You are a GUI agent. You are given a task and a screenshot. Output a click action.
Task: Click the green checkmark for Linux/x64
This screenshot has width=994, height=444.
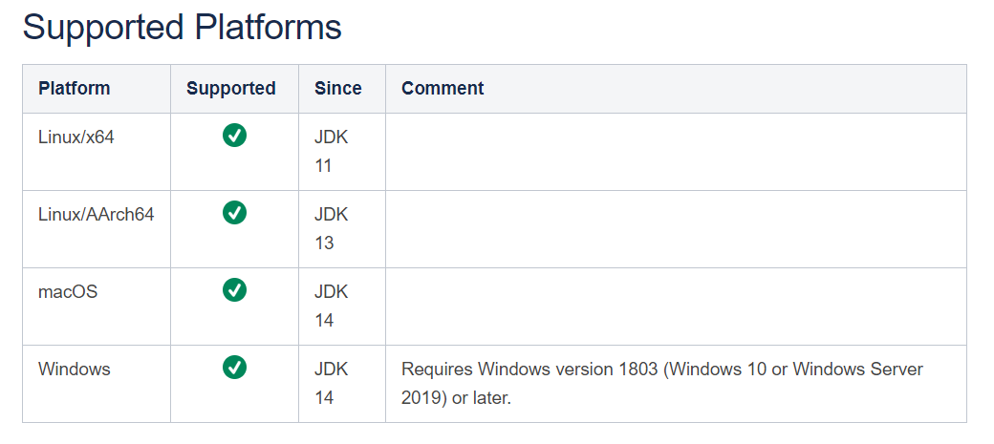pos(234,136)
